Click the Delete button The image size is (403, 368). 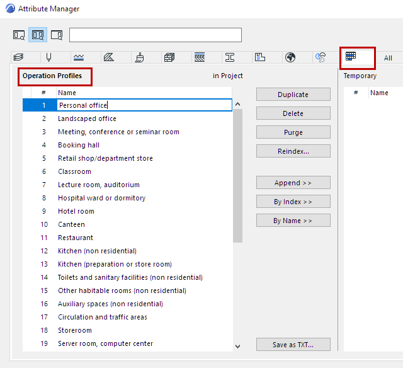pyautogui.click(x=293, y=113)
